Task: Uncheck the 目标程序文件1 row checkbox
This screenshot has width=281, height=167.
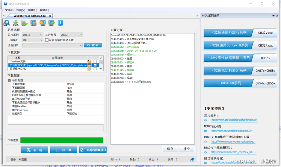Action: click(x=95, y=65)
